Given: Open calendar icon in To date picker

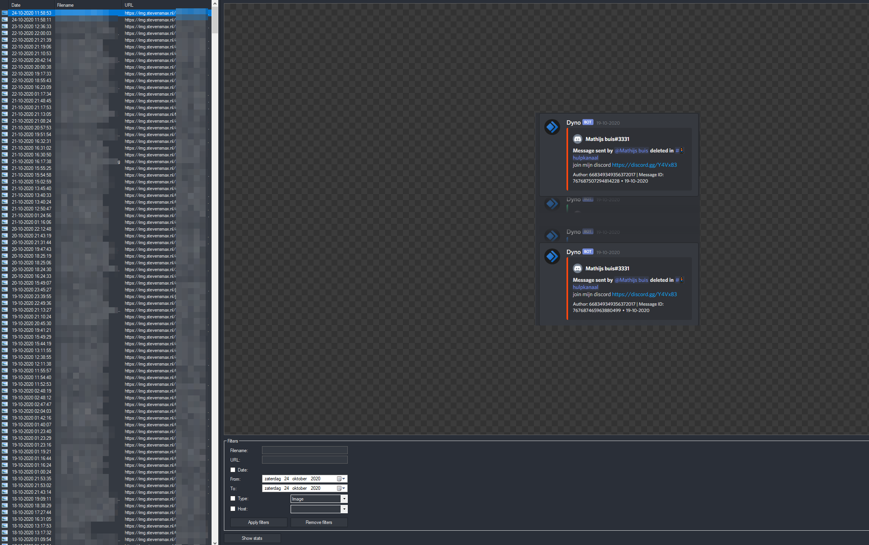Looking at the screenshot, I should tap(339, 488).
